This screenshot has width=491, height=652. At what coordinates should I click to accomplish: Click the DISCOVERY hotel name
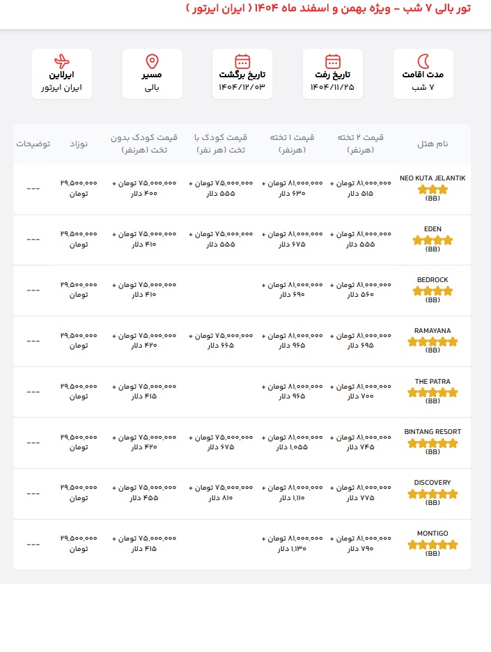[432, 483]
